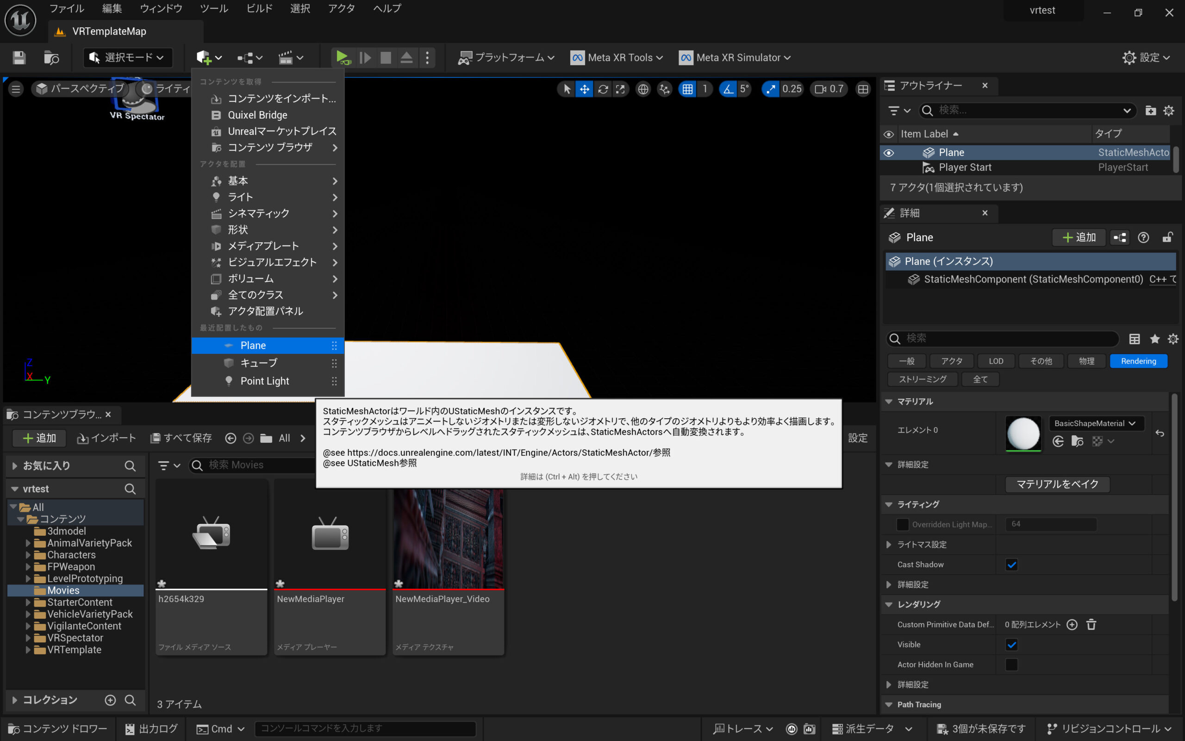Select the NewMediaPlayer_Video asset thumbnail
The height and width of the screenshot is (741, 1185).
(x=448, y=539)
